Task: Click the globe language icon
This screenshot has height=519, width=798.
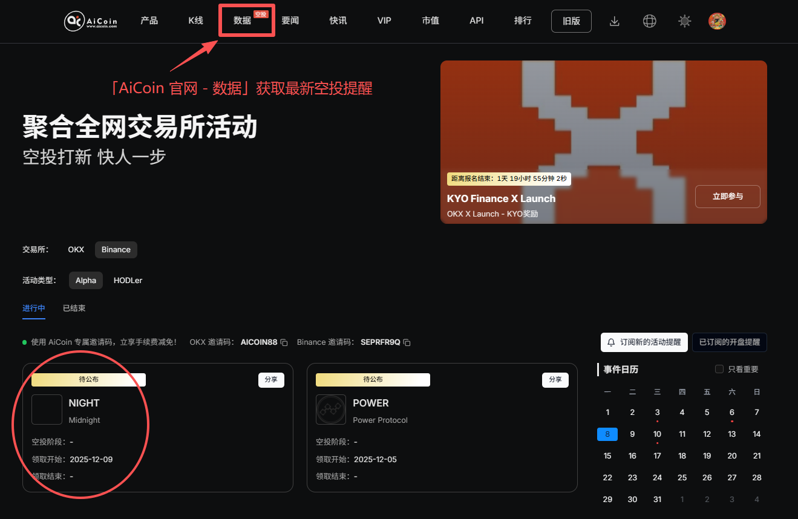Action: coord(649,21)
